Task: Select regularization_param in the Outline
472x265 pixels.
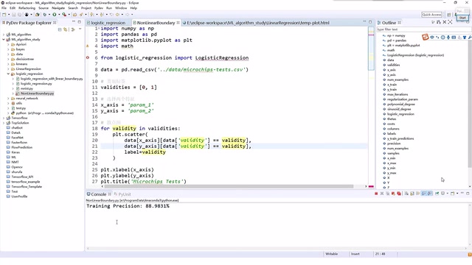Action: coord(402,99)
